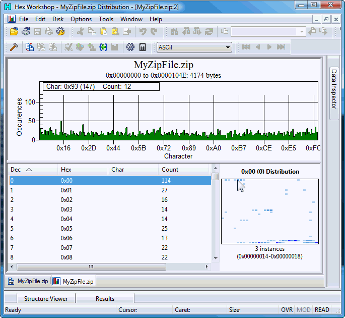Image resolution: width=345 pixels, height=318 pixels.
Task: Click the list's horizontal scrollbar right arrow
Action: tap(206, 267)
